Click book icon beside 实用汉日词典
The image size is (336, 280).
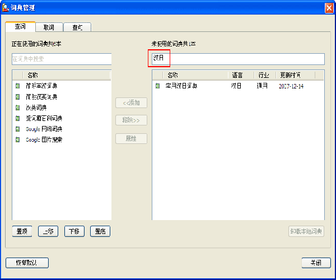point(157,86)
